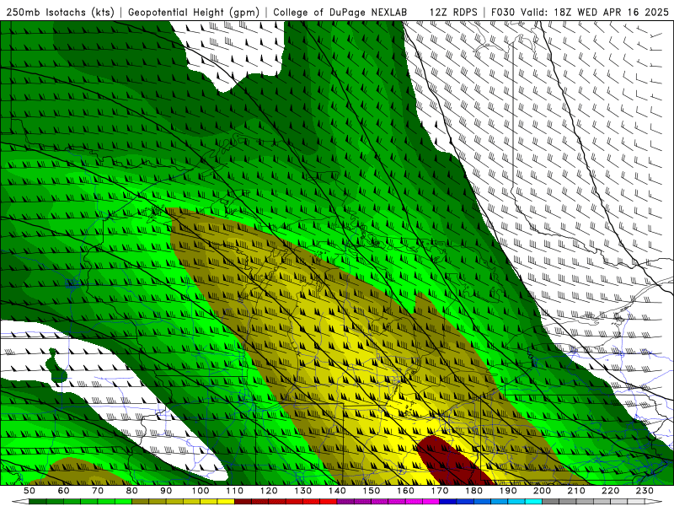Screen dimensions: 674x506
Task: Click the darkest red legend swatch below 110
Action: point(243,502)
